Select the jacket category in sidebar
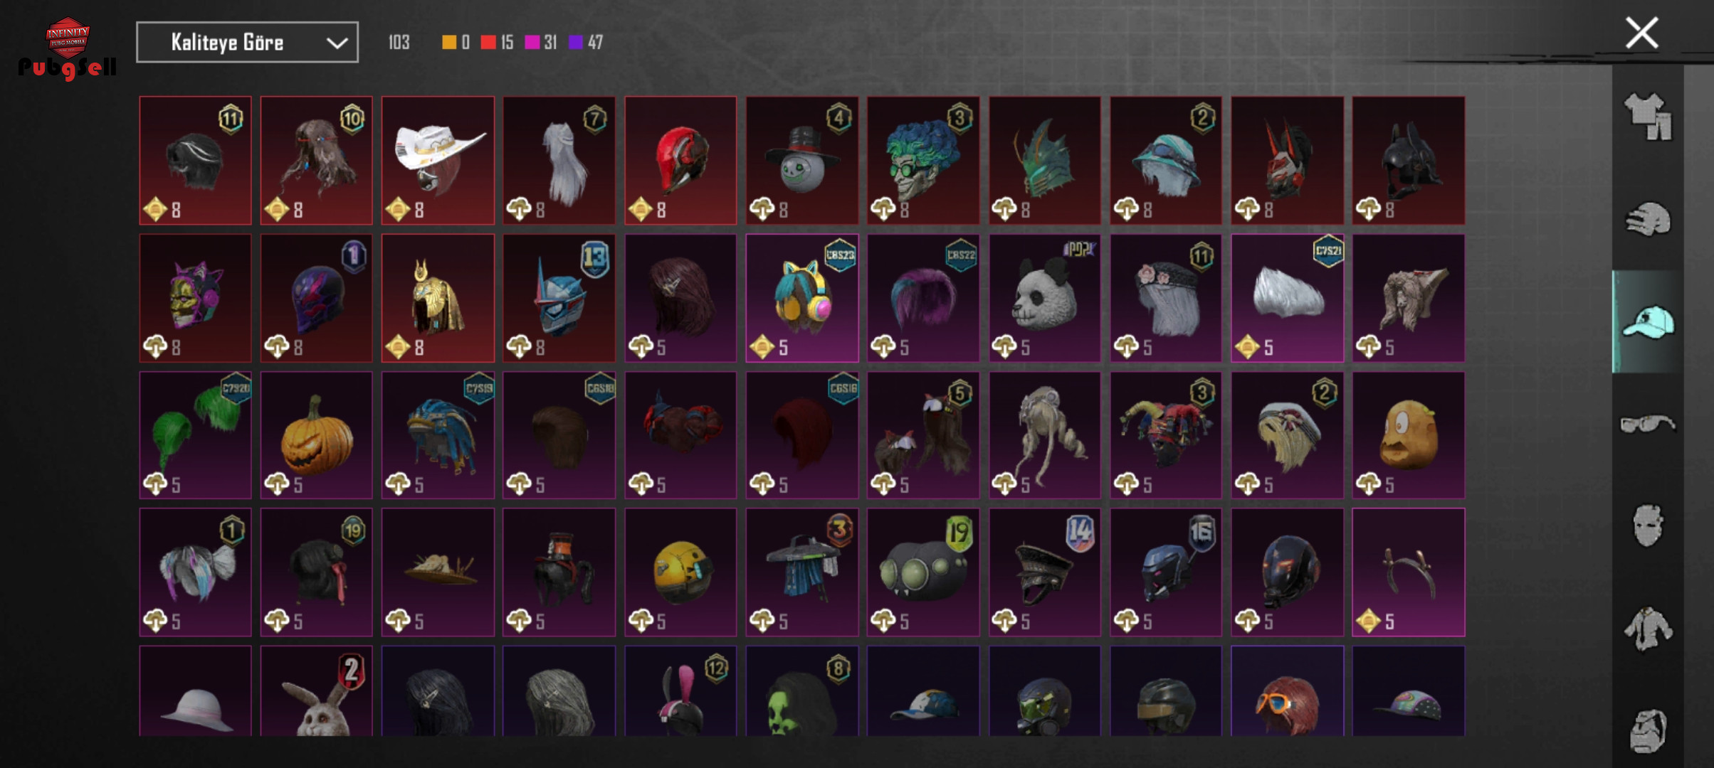 click(1647, 629)
